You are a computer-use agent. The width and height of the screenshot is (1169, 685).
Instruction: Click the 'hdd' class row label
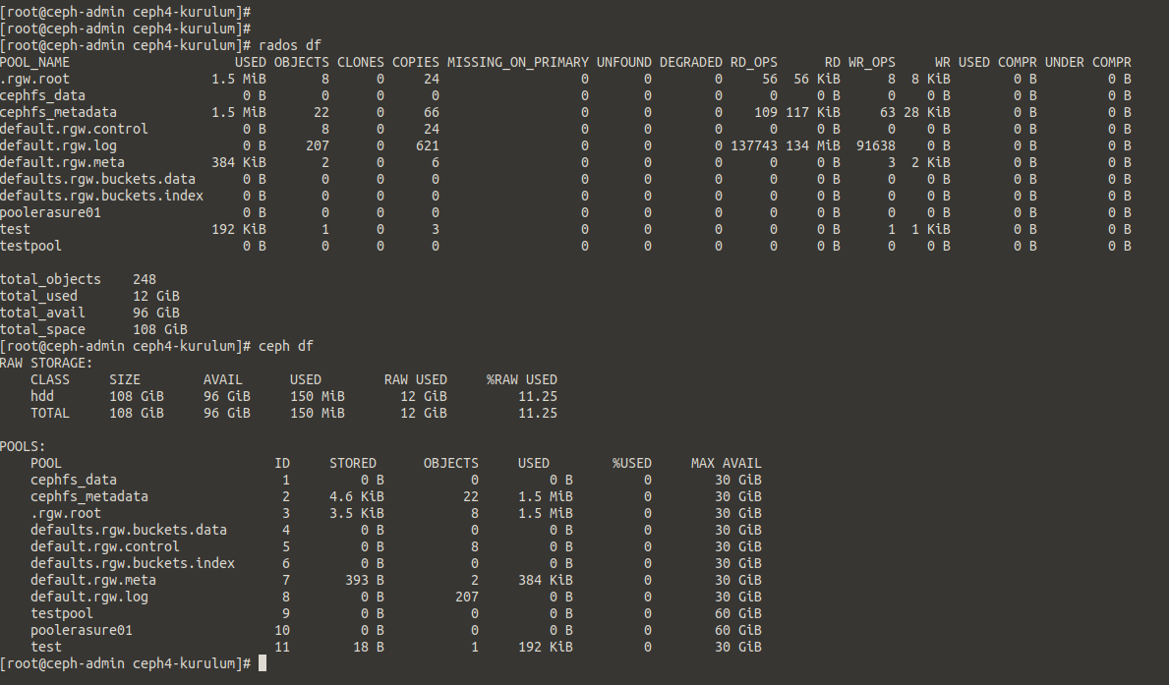point(42,396)
